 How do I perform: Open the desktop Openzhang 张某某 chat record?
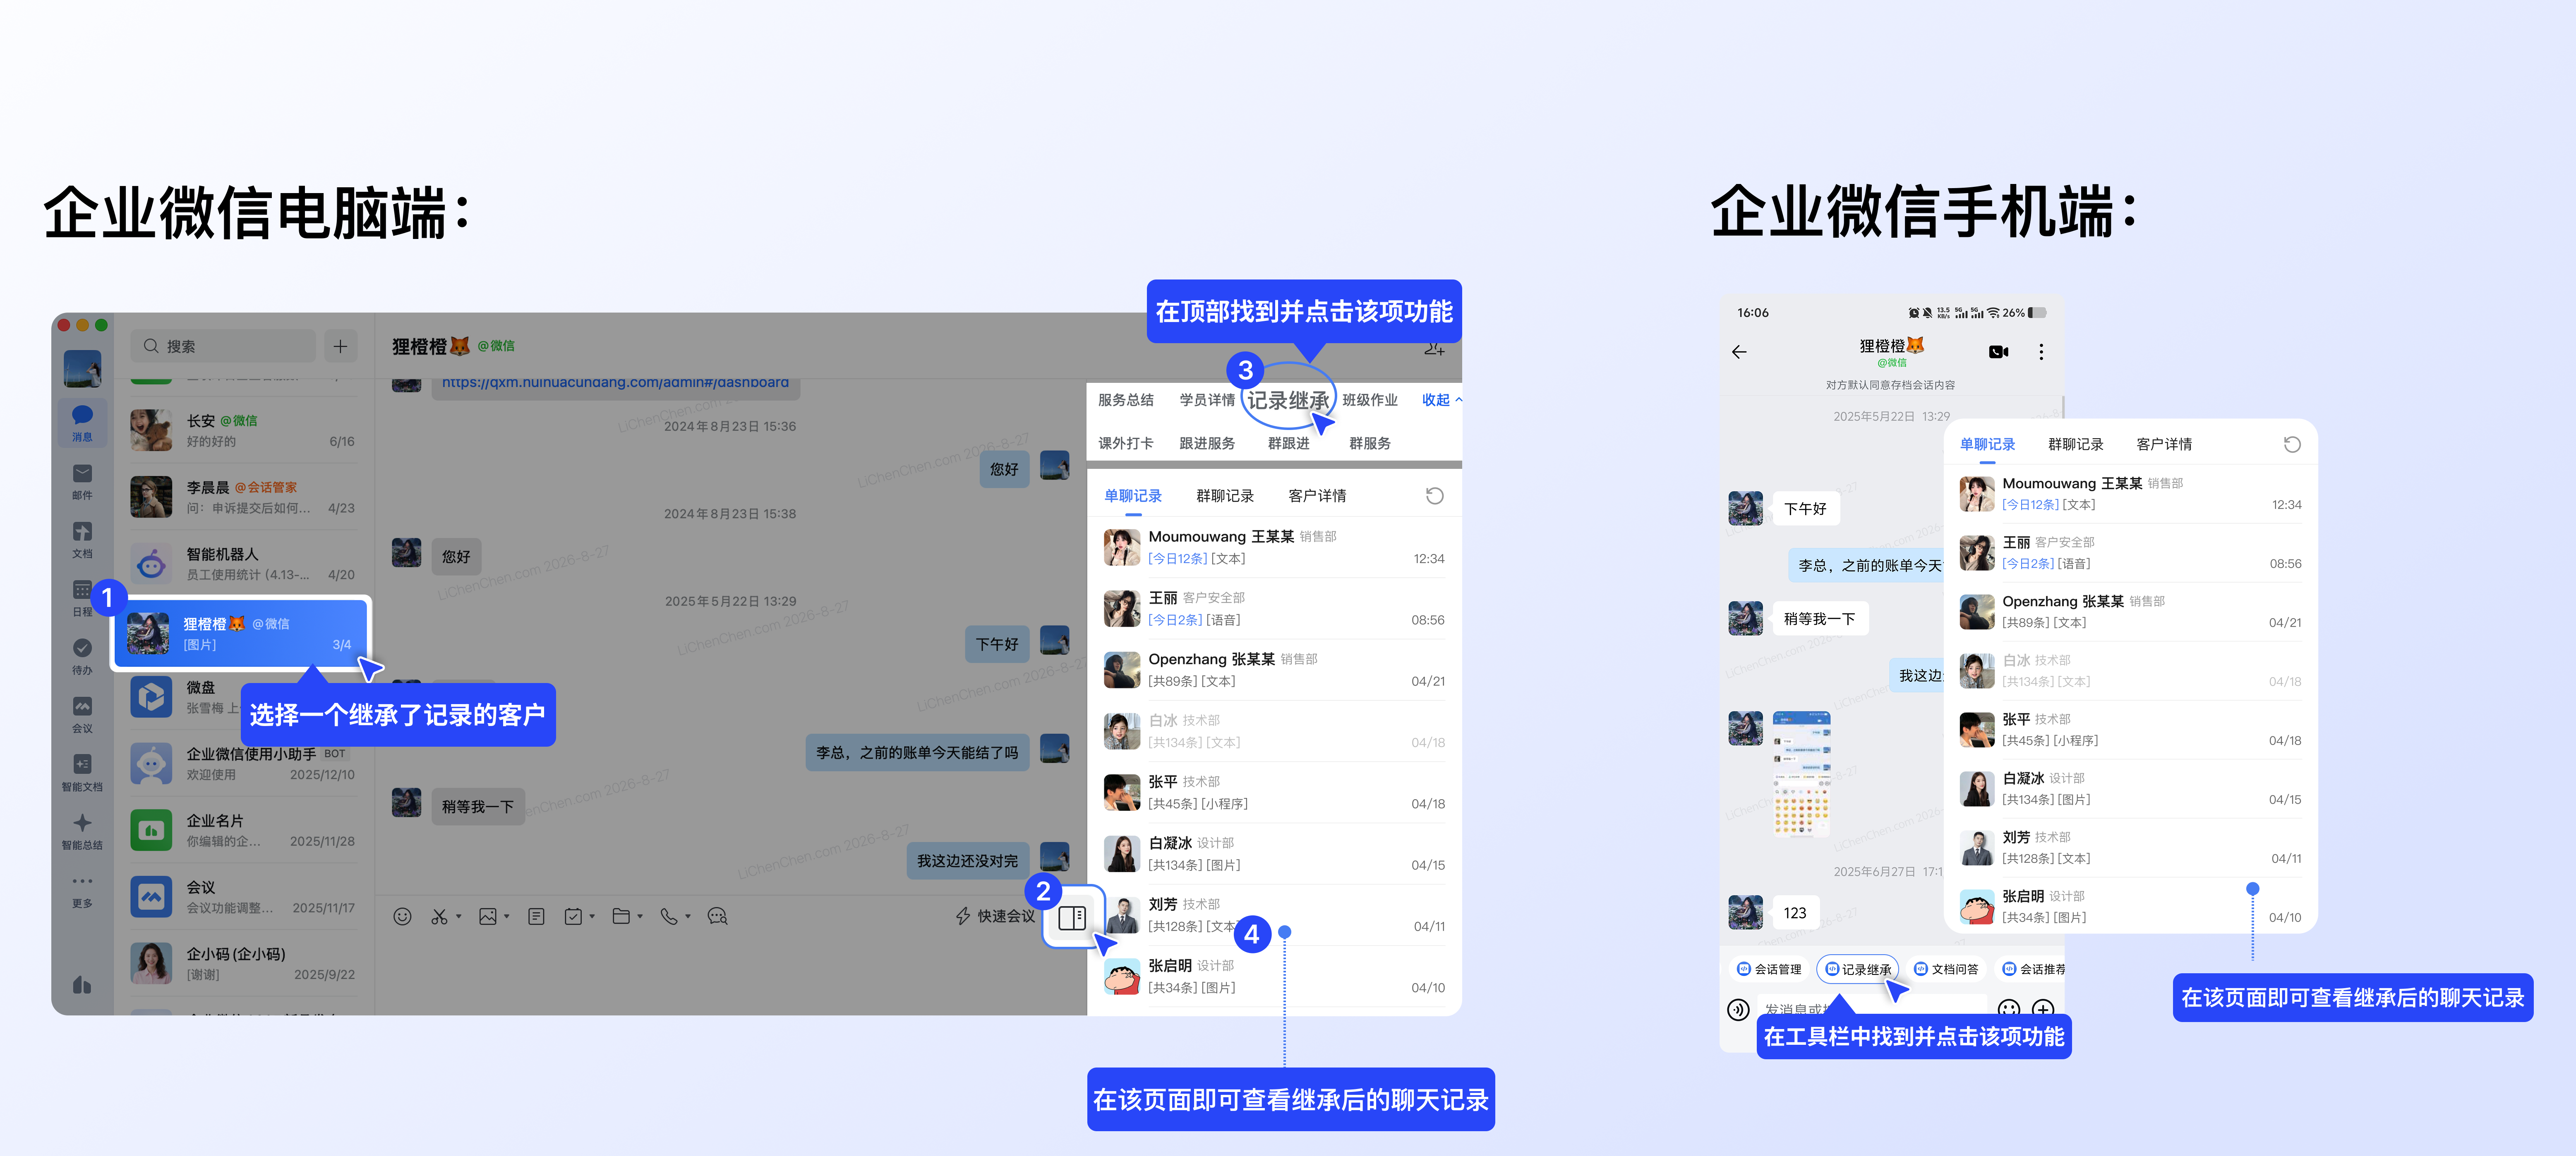pos(1273,671)
